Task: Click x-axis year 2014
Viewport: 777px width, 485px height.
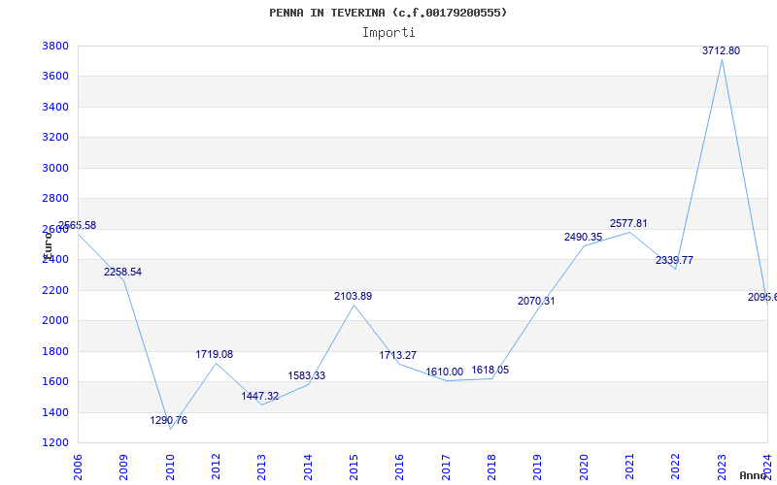Action: 308,468
